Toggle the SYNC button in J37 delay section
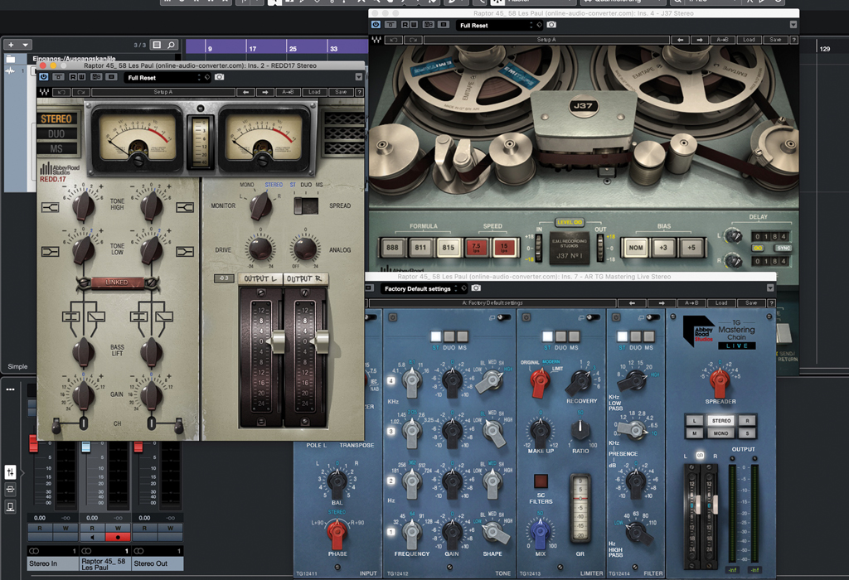The width and height of the screenshot is (849, 580). 784,248
